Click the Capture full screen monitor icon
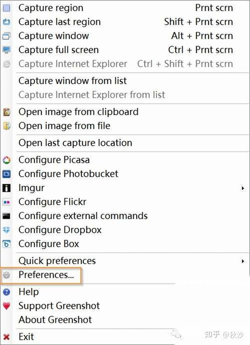Viewport: 250px width, 345px height. point(6,50)
